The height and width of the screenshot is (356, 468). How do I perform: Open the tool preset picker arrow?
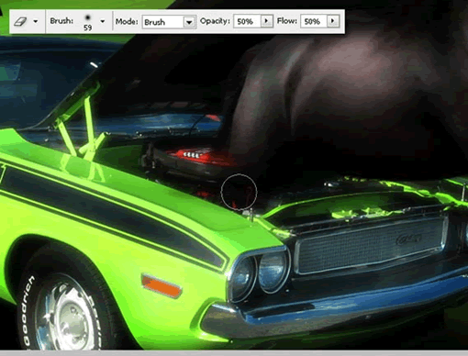tap(36, 21)
